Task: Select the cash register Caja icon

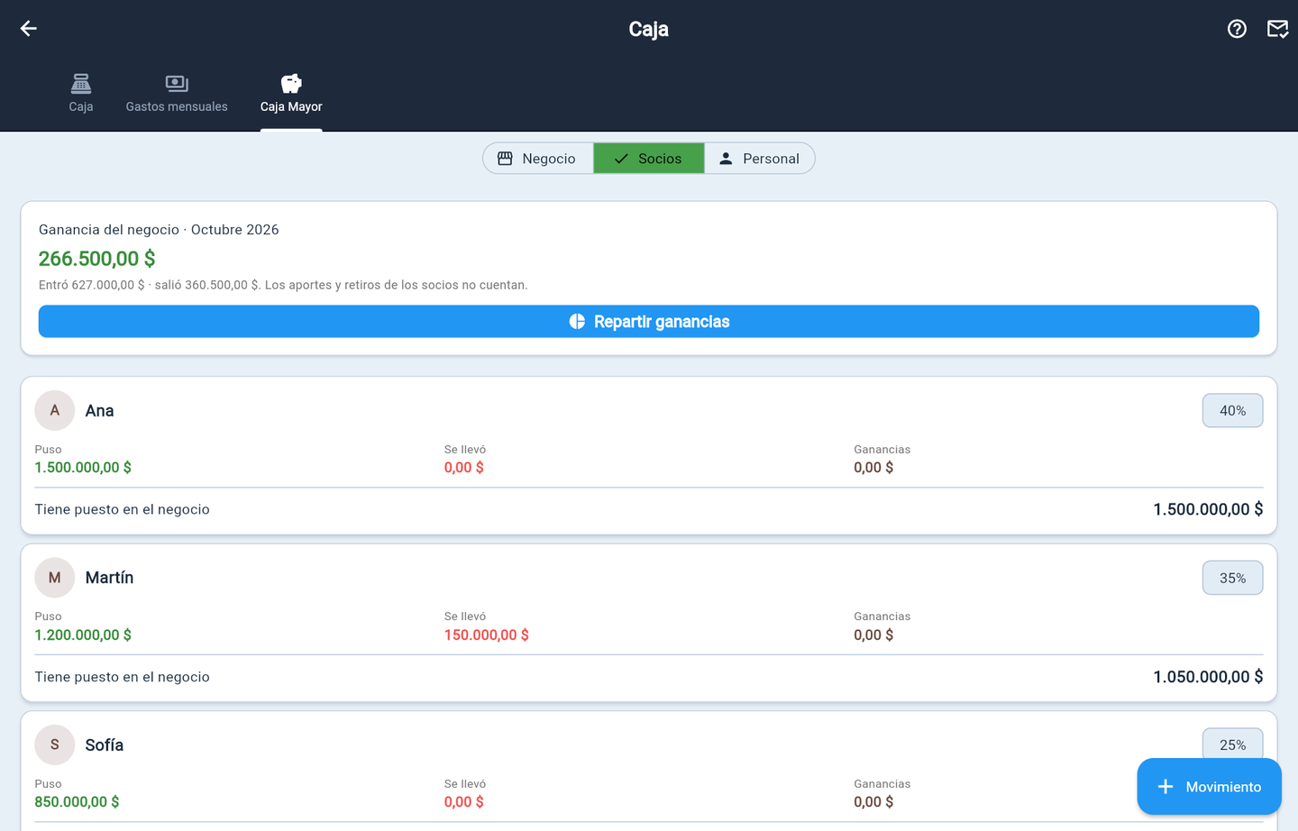Action: [81, 84]
